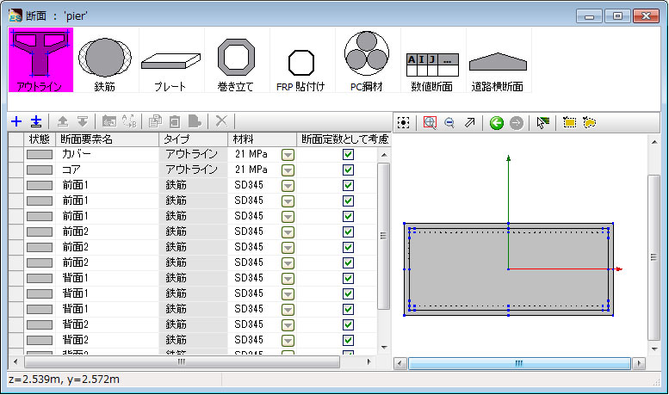Click the カバー row gray color swatch
Image resolution: width=669 pixels, height=395 pixels.
point(40,154)
